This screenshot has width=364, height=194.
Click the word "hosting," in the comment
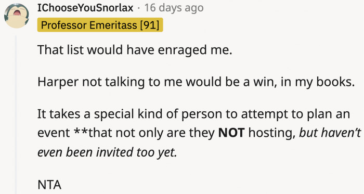click(x=272, y=133)
